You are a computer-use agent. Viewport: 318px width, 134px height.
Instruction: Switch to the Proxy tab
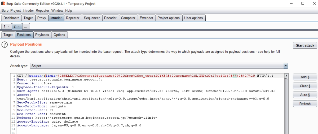(42, 18)
